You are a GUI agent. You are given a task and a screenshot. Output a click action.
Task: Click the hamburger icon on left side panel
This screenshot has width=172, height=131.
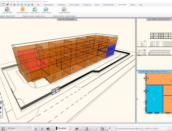click(1, 102)
